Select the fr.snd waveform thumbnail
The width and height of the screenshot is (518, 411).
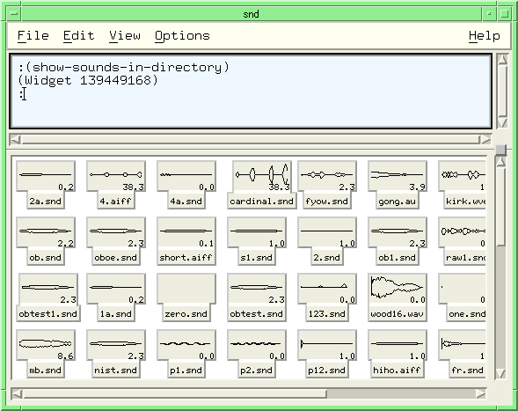coord(462,345)
